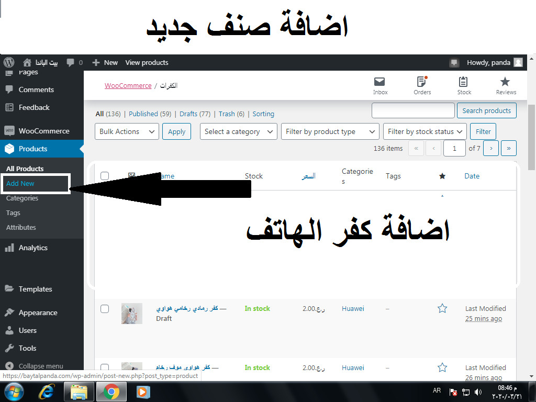Open product كفر هواوي موف رخام

pyautogui.click(x=183, y=367)
